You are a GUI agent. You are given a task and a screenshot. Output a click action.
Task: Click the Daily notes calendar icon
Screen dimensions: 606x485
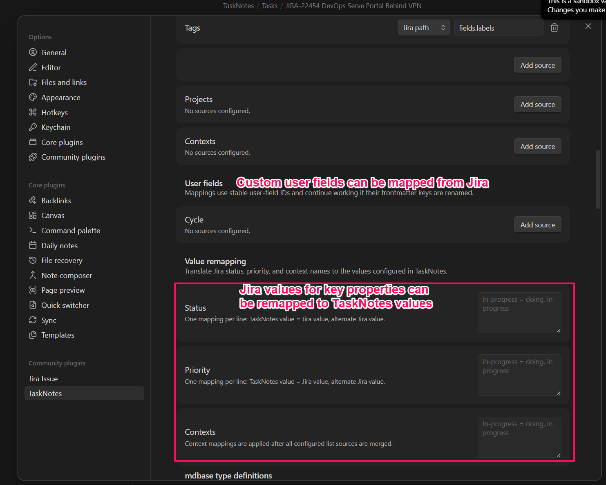click(33, 245)
